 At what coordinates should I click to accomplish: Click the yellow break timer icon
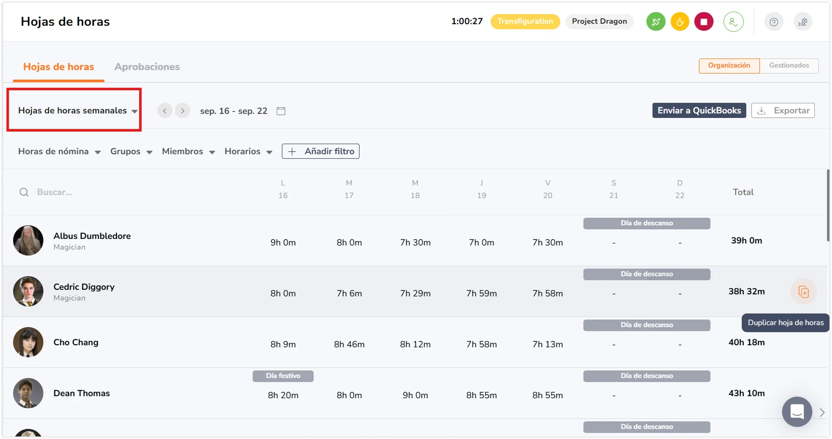tap(680, 22)
